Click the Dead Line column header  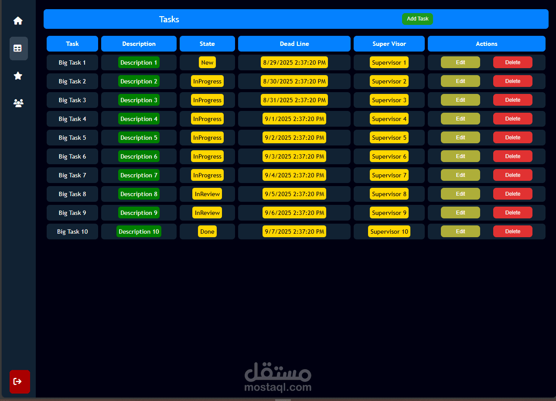(294, 44)
